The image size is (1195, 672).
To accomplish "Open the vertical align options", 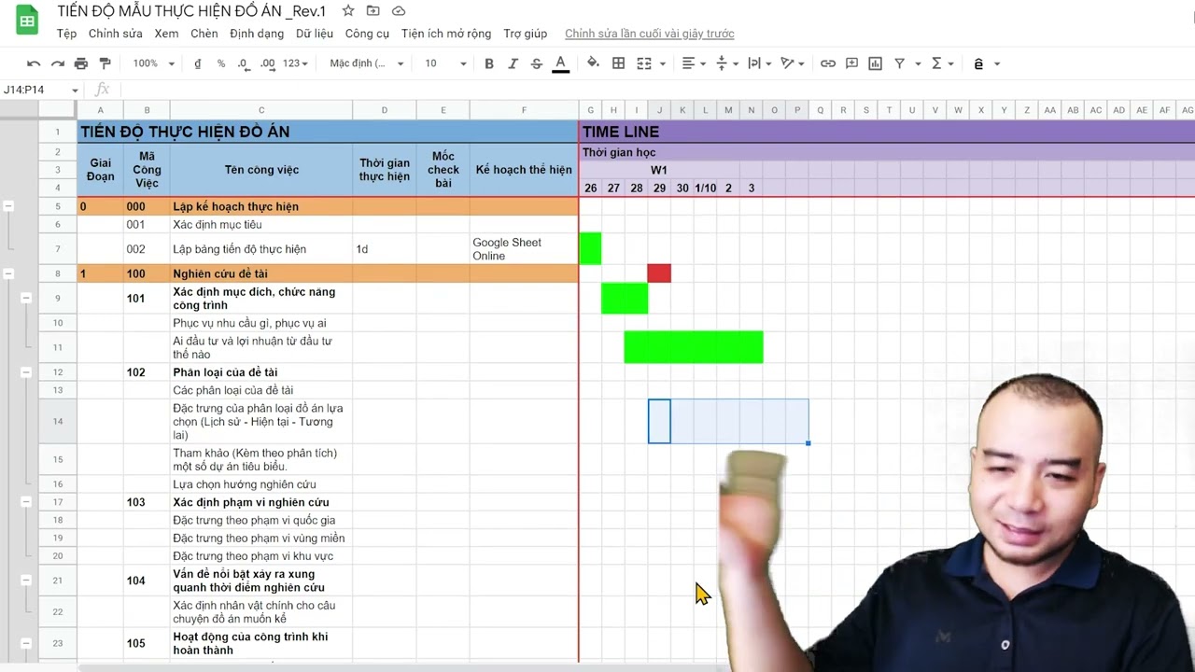I will 726,63.
